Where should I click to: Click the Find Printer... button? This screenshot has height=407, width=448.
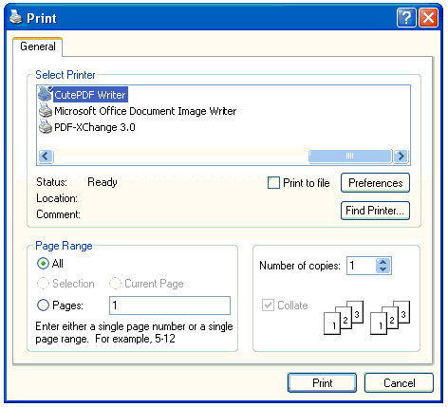click(375, 211)
